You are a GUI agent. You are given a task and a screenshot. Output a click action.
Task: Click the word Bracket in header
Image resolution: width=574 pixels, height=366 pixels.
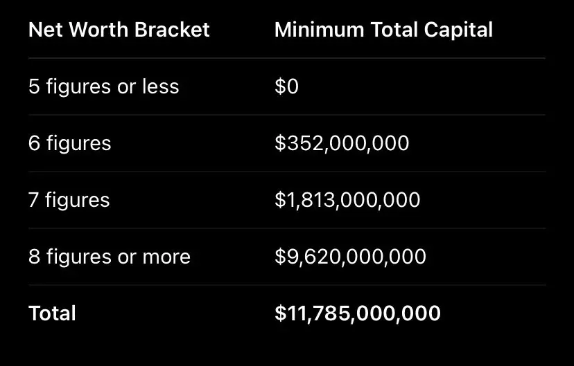point(172,30)
